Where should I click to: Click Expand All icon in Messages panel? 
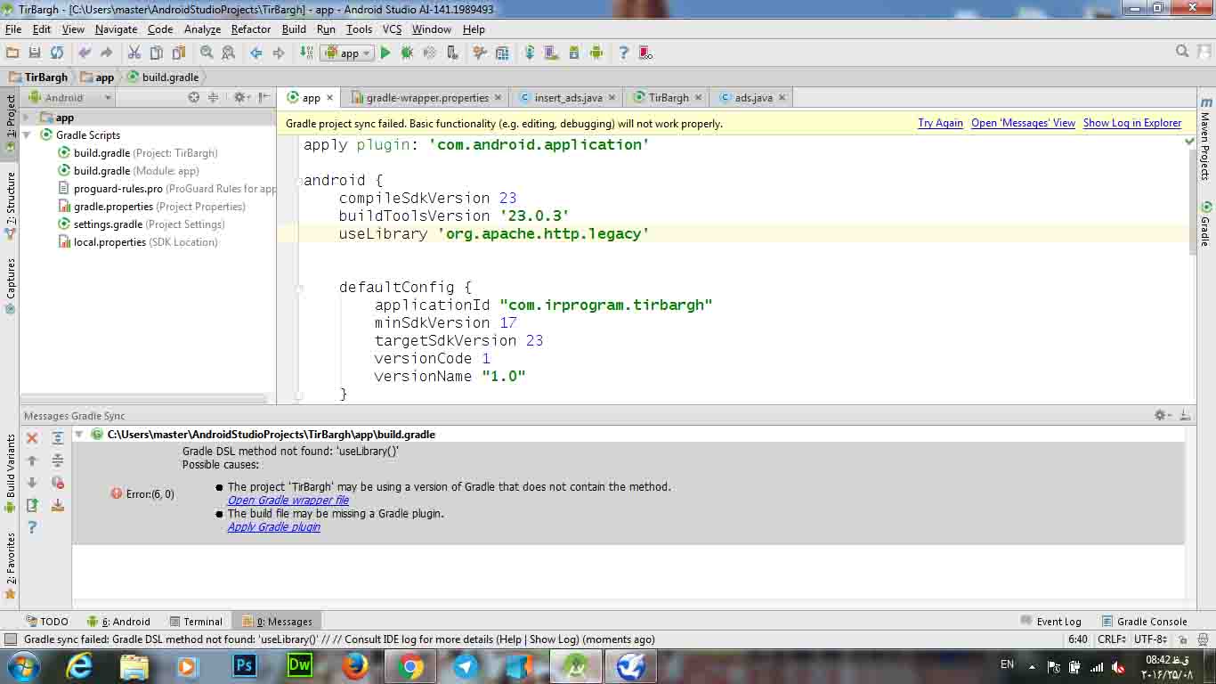pos(58,438)
